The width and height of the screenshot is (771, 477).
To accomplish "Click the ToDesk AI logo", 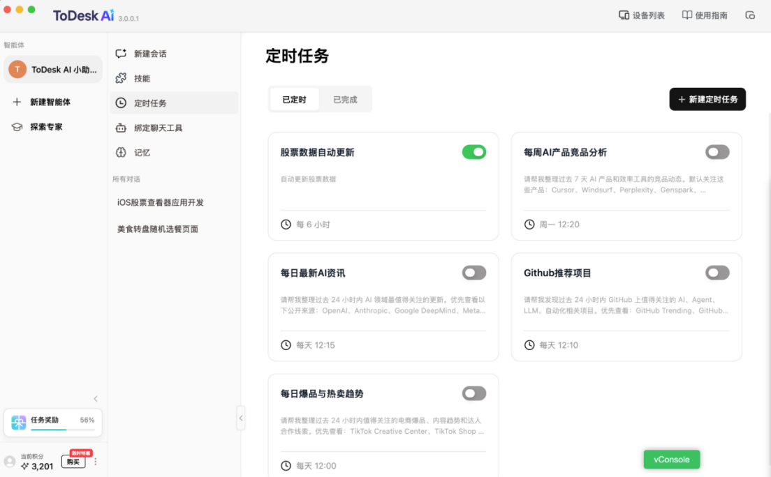I will (84, 16).
